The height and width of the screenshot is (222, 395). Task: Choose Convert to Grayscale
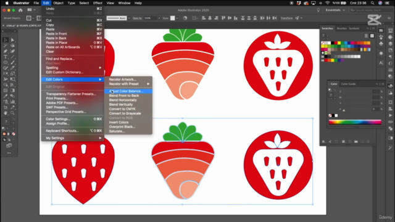128,113
